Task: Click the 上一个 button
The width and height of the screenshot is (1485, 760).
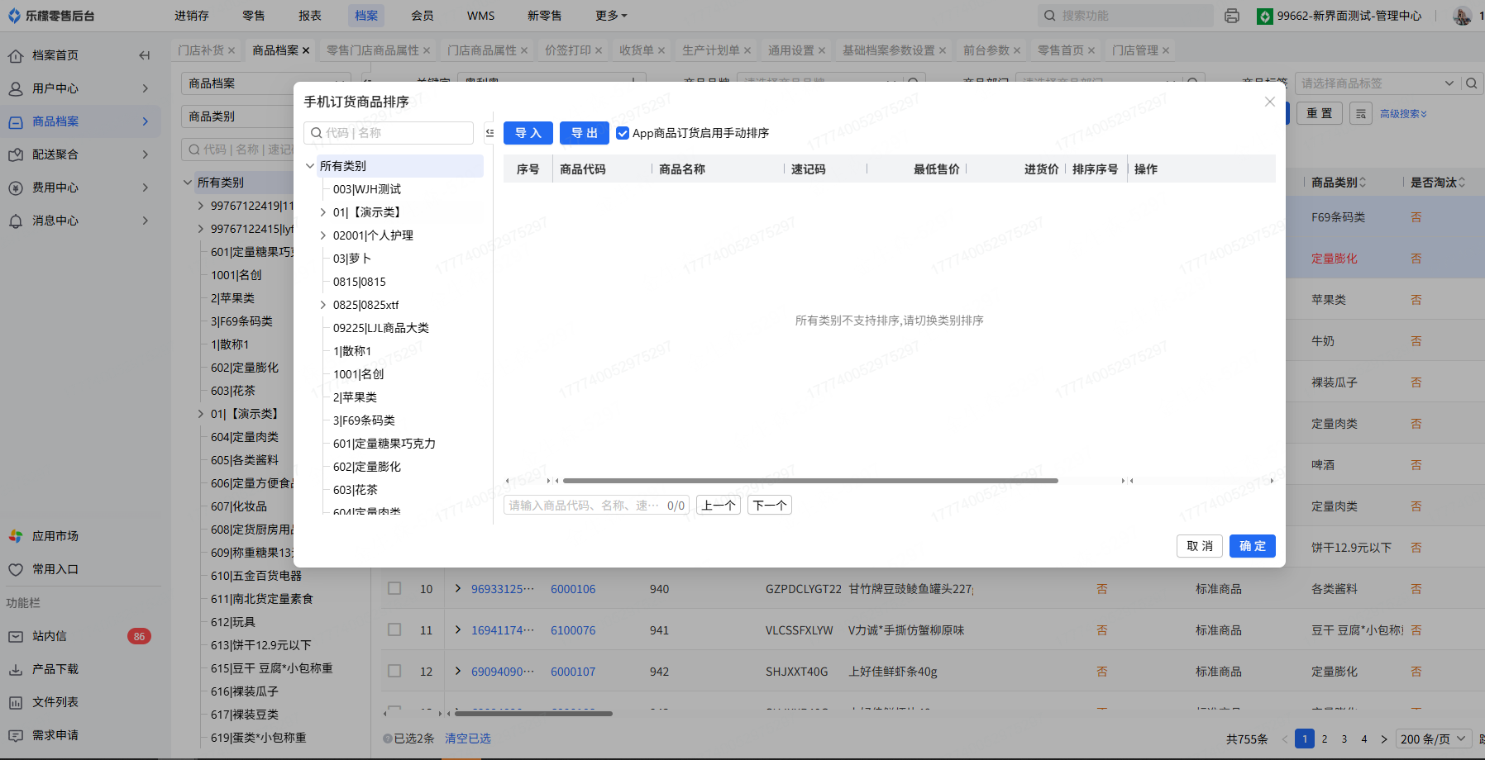Action: [719, 506]
